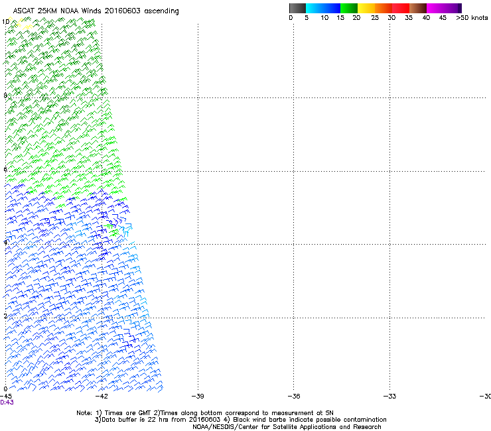Click the gray 0–5 knots color bar segment
Viewport: 491px width, 431px height.
tap(297, 8)
